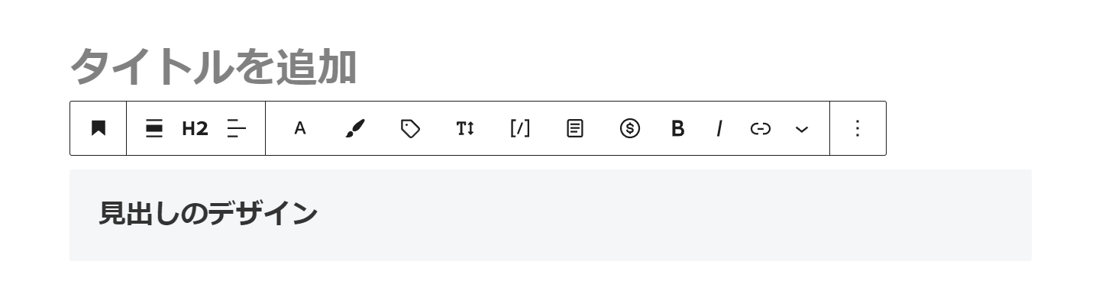Viewport: 1102px width, 284px height.
Task: Toggle link on selected text
Action: tap(760, 128)
